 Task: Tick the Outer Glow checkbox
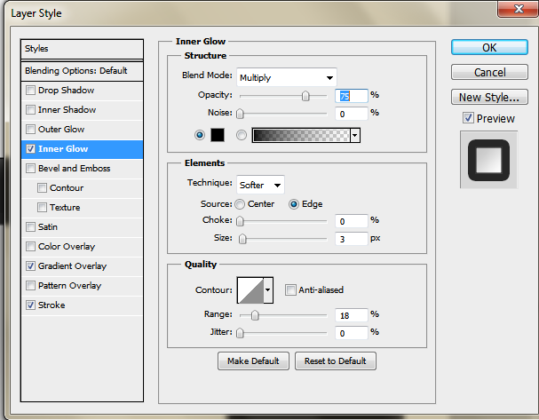[30, 130]
